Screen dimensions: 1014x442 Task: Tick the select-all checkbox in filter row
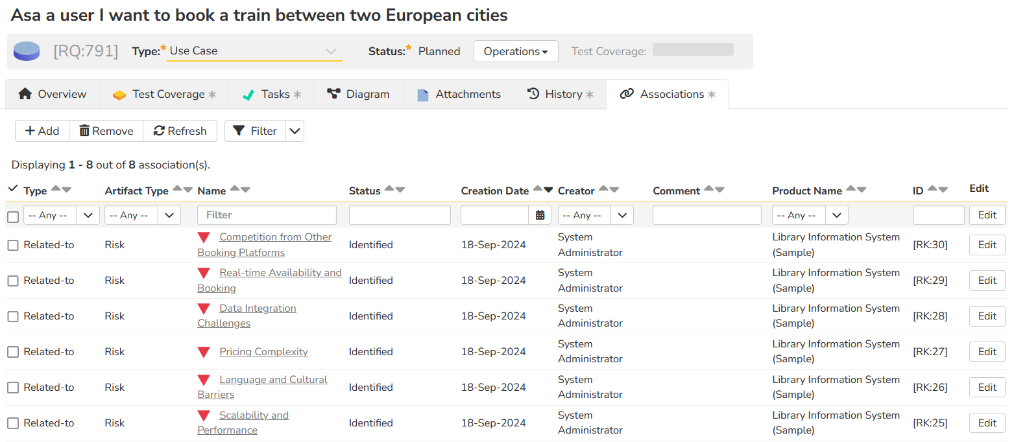click(13, 216)
